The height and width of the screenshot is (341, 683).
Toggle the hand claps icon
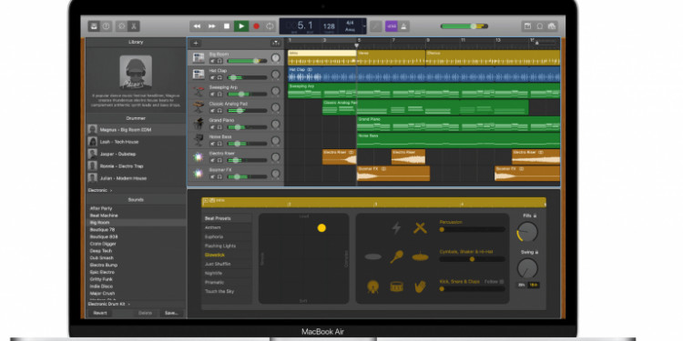pos(420,286)
